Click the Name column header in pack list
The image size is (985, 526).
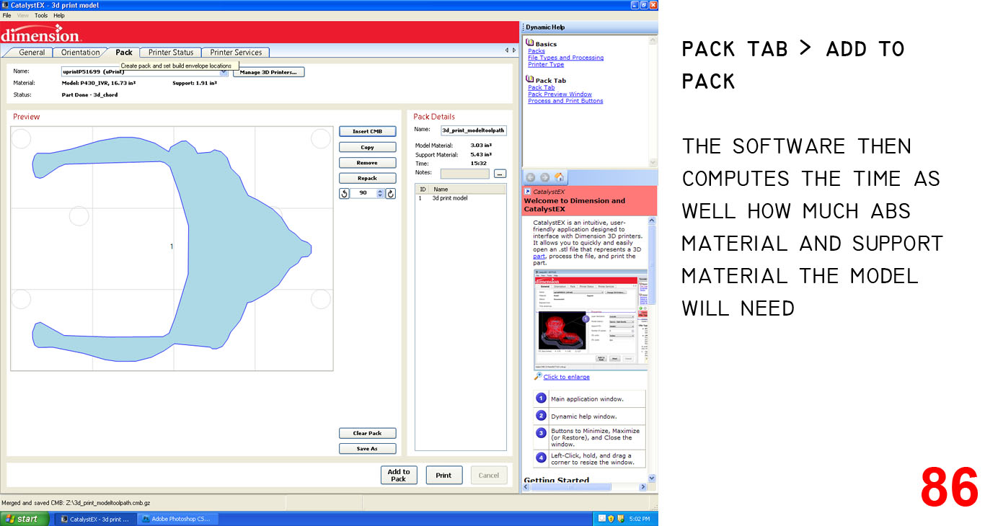(x=469, y=190)
